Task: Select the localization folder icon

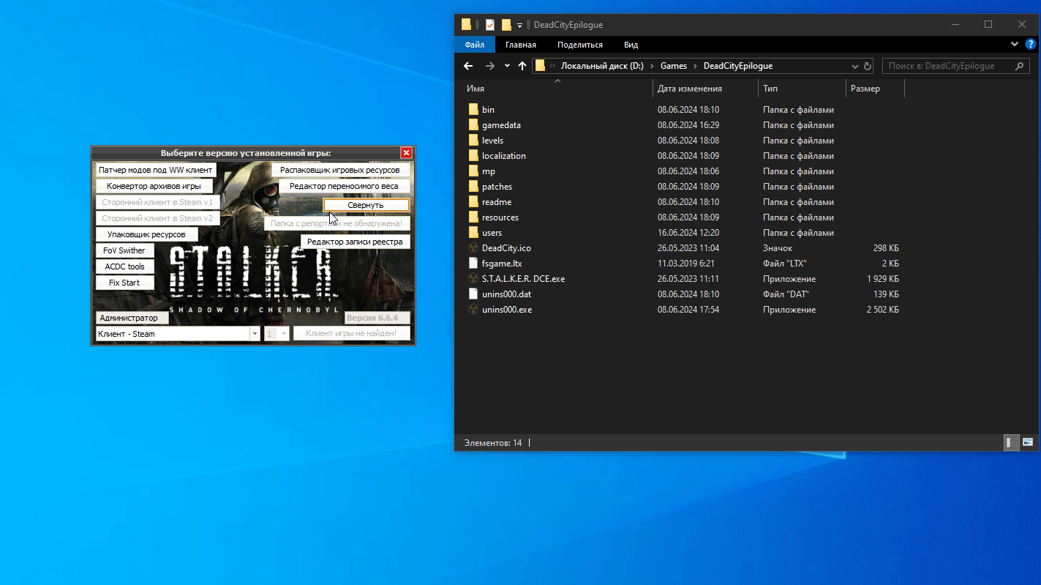Action: (473, 156)
